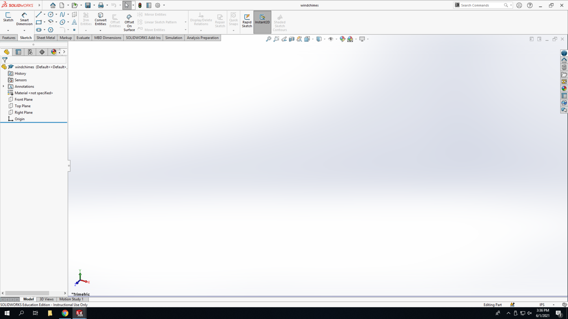Screen dimensions: 568x319
Task: Open the Hide/Show Items dropdown
Action: point(336,39)
